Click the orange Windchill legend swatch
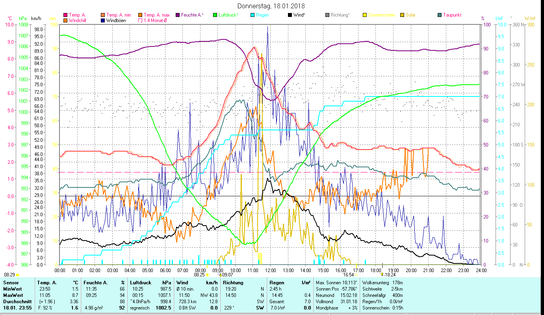The height and width of the screenshot is (315, 544). (x=65, y=20)
